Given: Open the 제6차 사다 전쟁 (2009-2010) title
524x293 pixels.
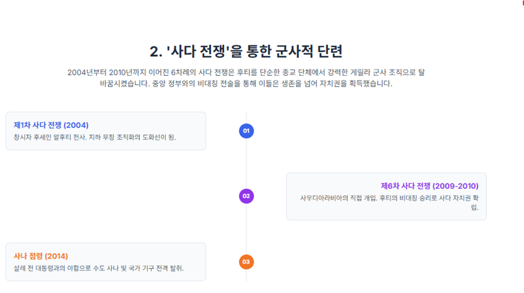Looking at the screenshot, I should pos(430,186).
